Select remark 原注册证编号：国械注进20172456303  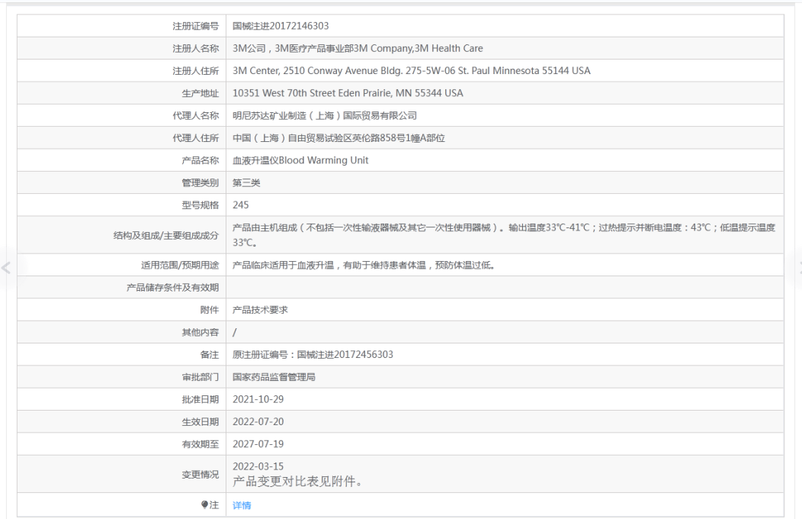click(x=313, y=355)
